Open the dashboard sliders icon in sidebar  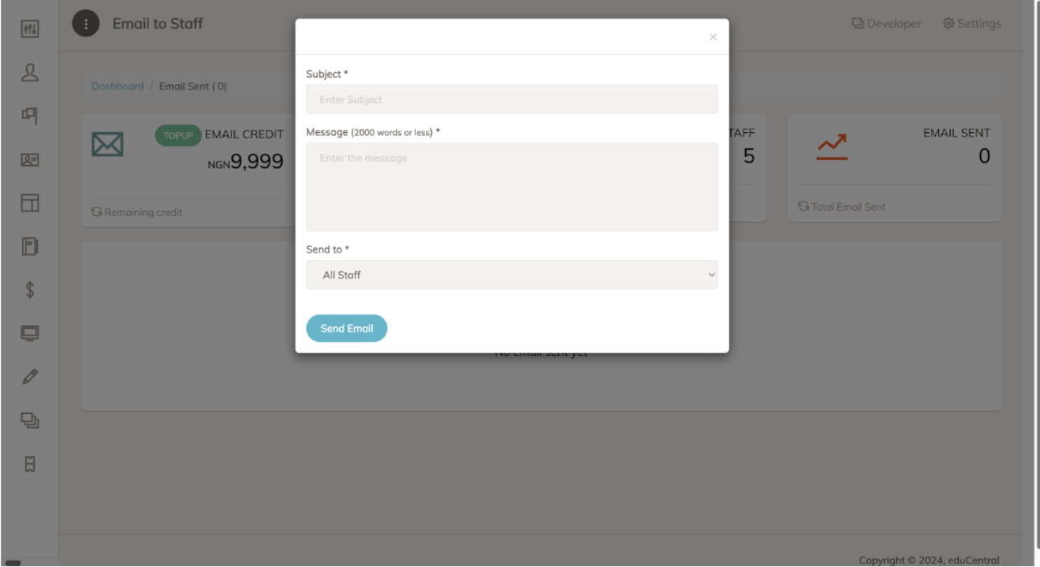(29, 29)
